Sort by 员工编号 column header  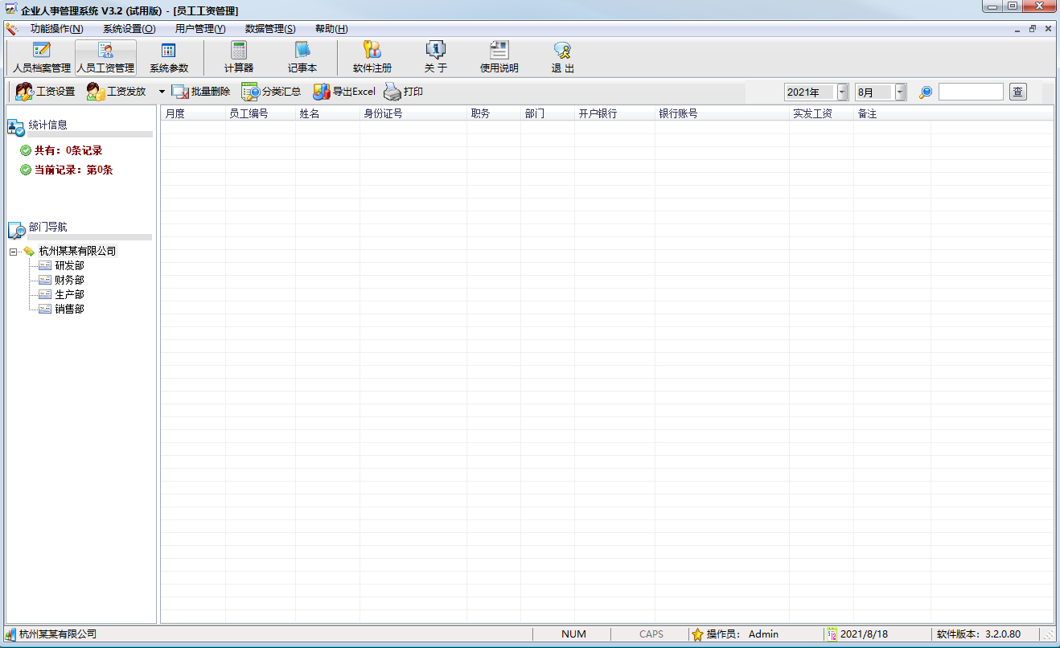261,114
